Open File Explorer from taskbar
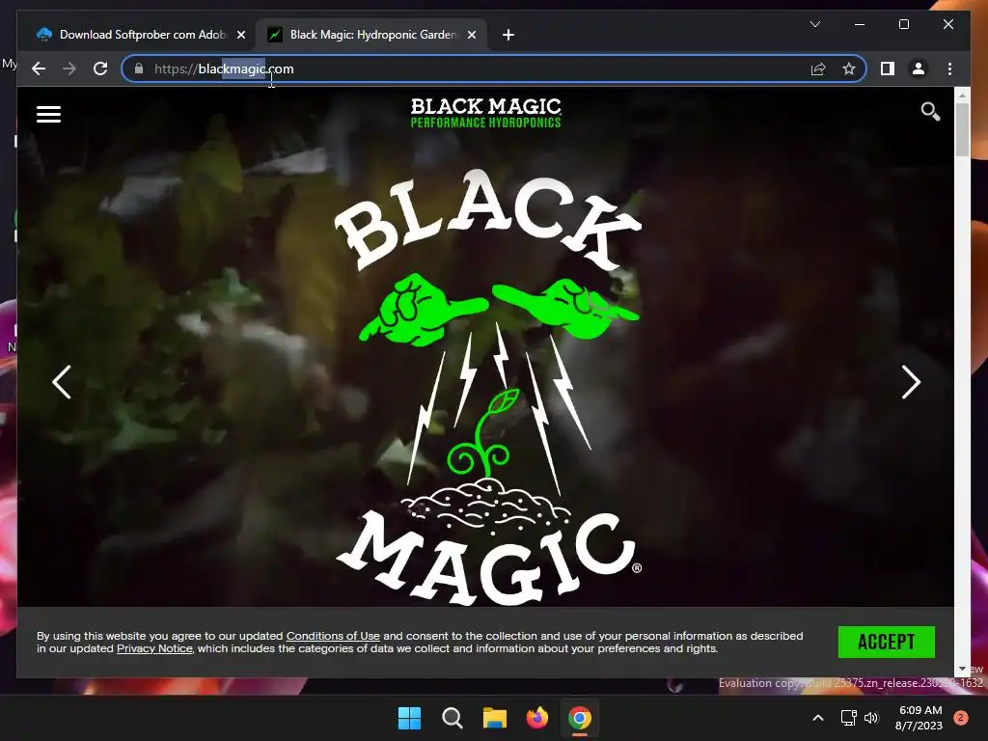The height and width of the screenshot is (741, 988). pyautogui.click(x=495, y=718)
